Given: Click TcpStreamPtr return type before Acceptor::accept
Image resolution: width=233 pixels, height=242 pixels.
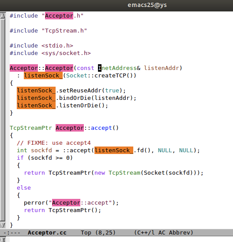Looking at the screenshot, I should 31,128.
